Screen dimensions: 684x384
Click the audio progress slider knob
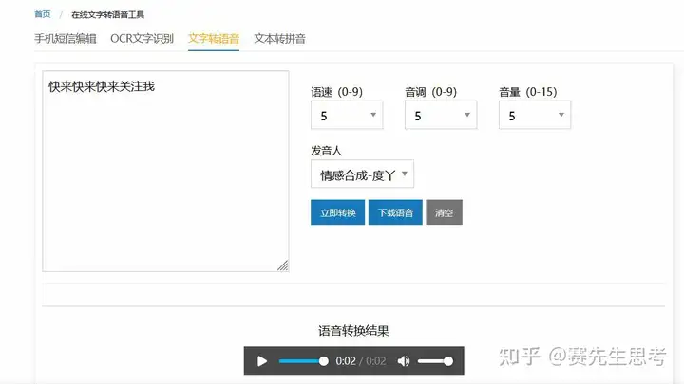[323, 361]
